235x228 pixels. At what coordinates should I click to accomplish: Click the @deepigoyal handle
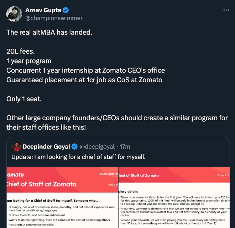point(97,147)
